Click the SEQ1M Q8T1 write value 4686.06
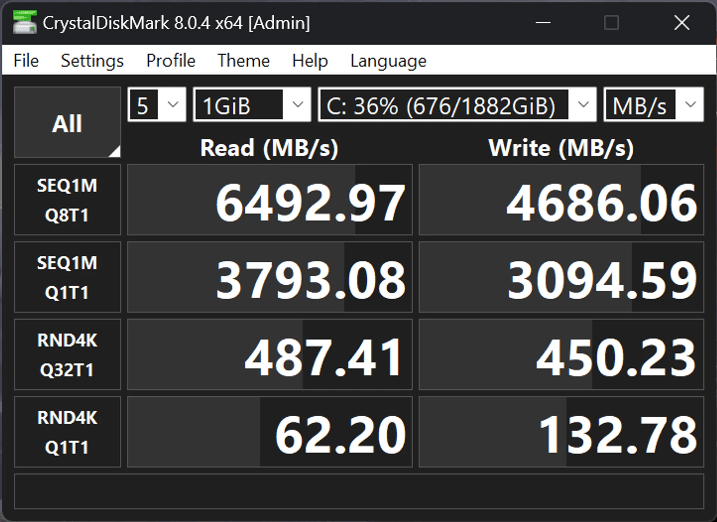This screenshot has width=717, height=522. [x=562, y=200]
